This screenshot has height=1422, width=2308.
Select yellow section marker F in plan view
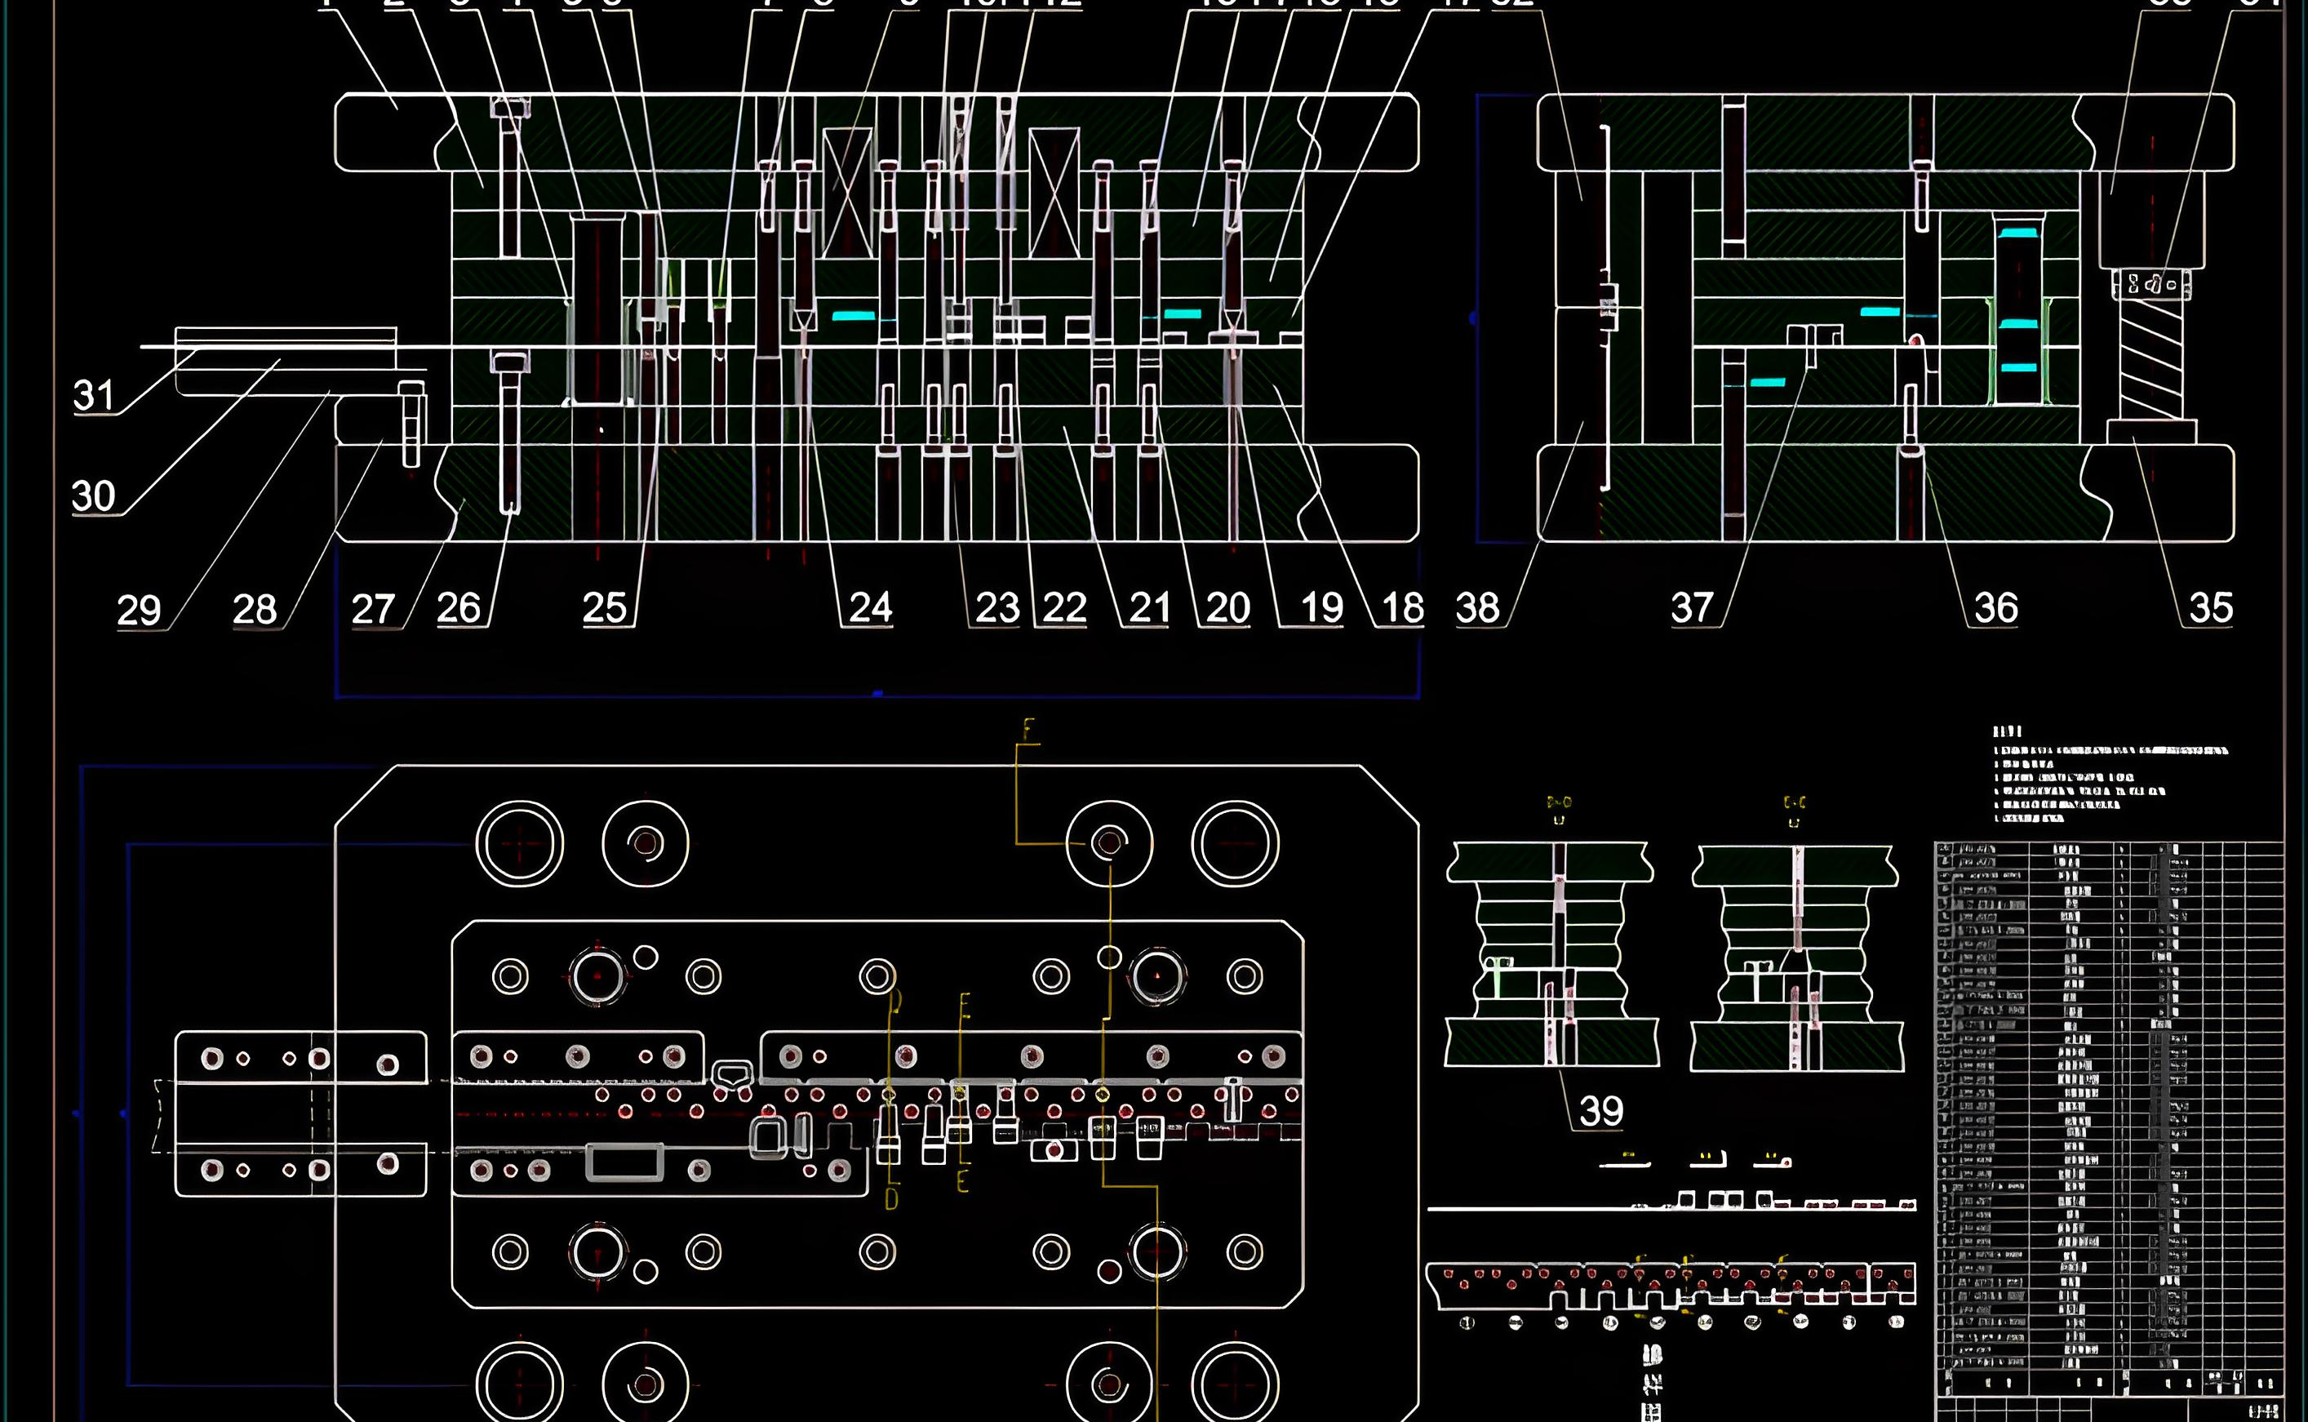(1028, 729)
